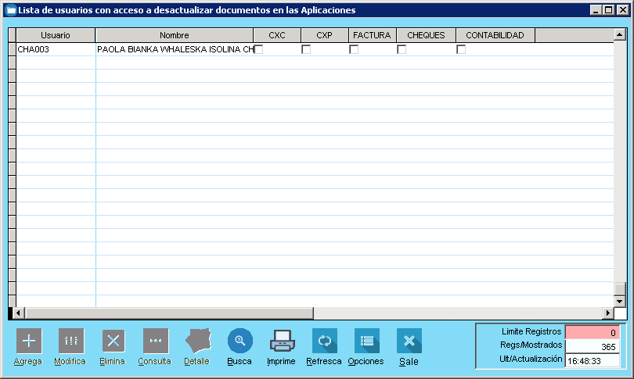Tick the CHEQUES checkbox for CHA003

tap(402, 49)
